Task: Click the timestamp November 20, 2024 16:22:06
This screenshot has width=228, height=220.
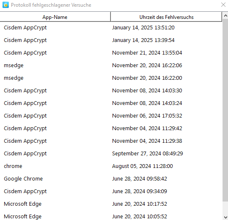Action: (147, 65)
